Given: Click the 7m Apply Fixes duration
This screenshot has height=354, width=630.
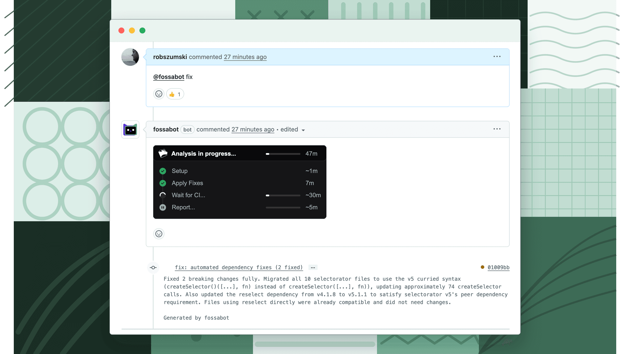Looking at the screenshot, I should coord(310,183).
